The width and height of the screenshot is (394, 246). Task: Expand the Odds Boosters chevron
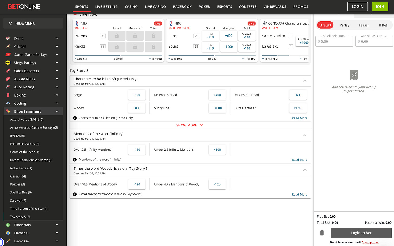click(57, 71)
